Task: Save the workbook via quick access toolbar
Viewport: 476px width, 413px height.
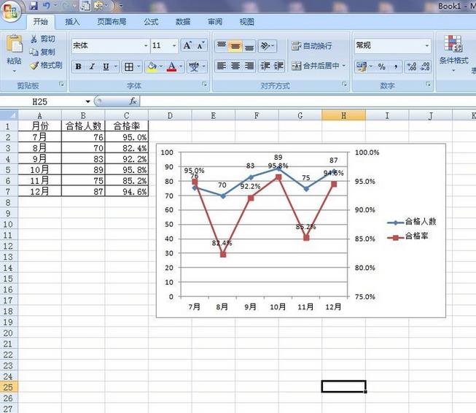Action: (34, 6)
